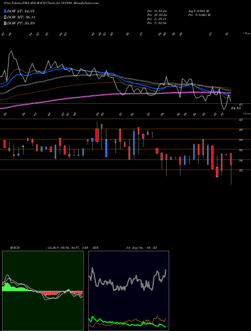The image size is (251, 331).
Task: Click the 40 price axis label
Action: point(240,130)
